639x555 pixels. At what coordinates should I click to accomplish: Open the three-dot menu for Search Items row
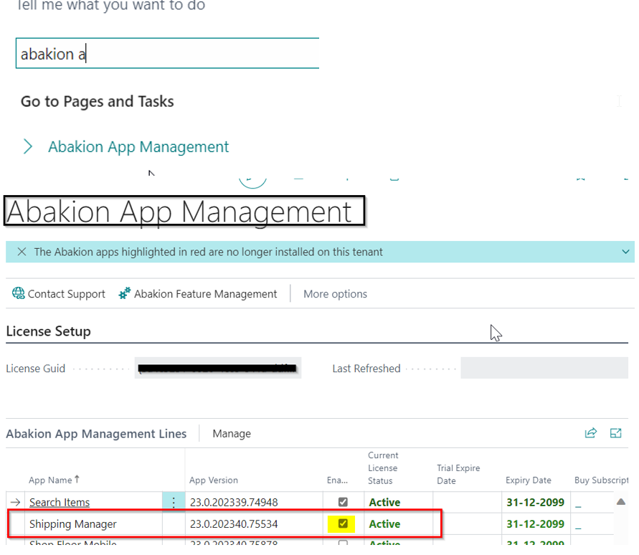(174, 502)
